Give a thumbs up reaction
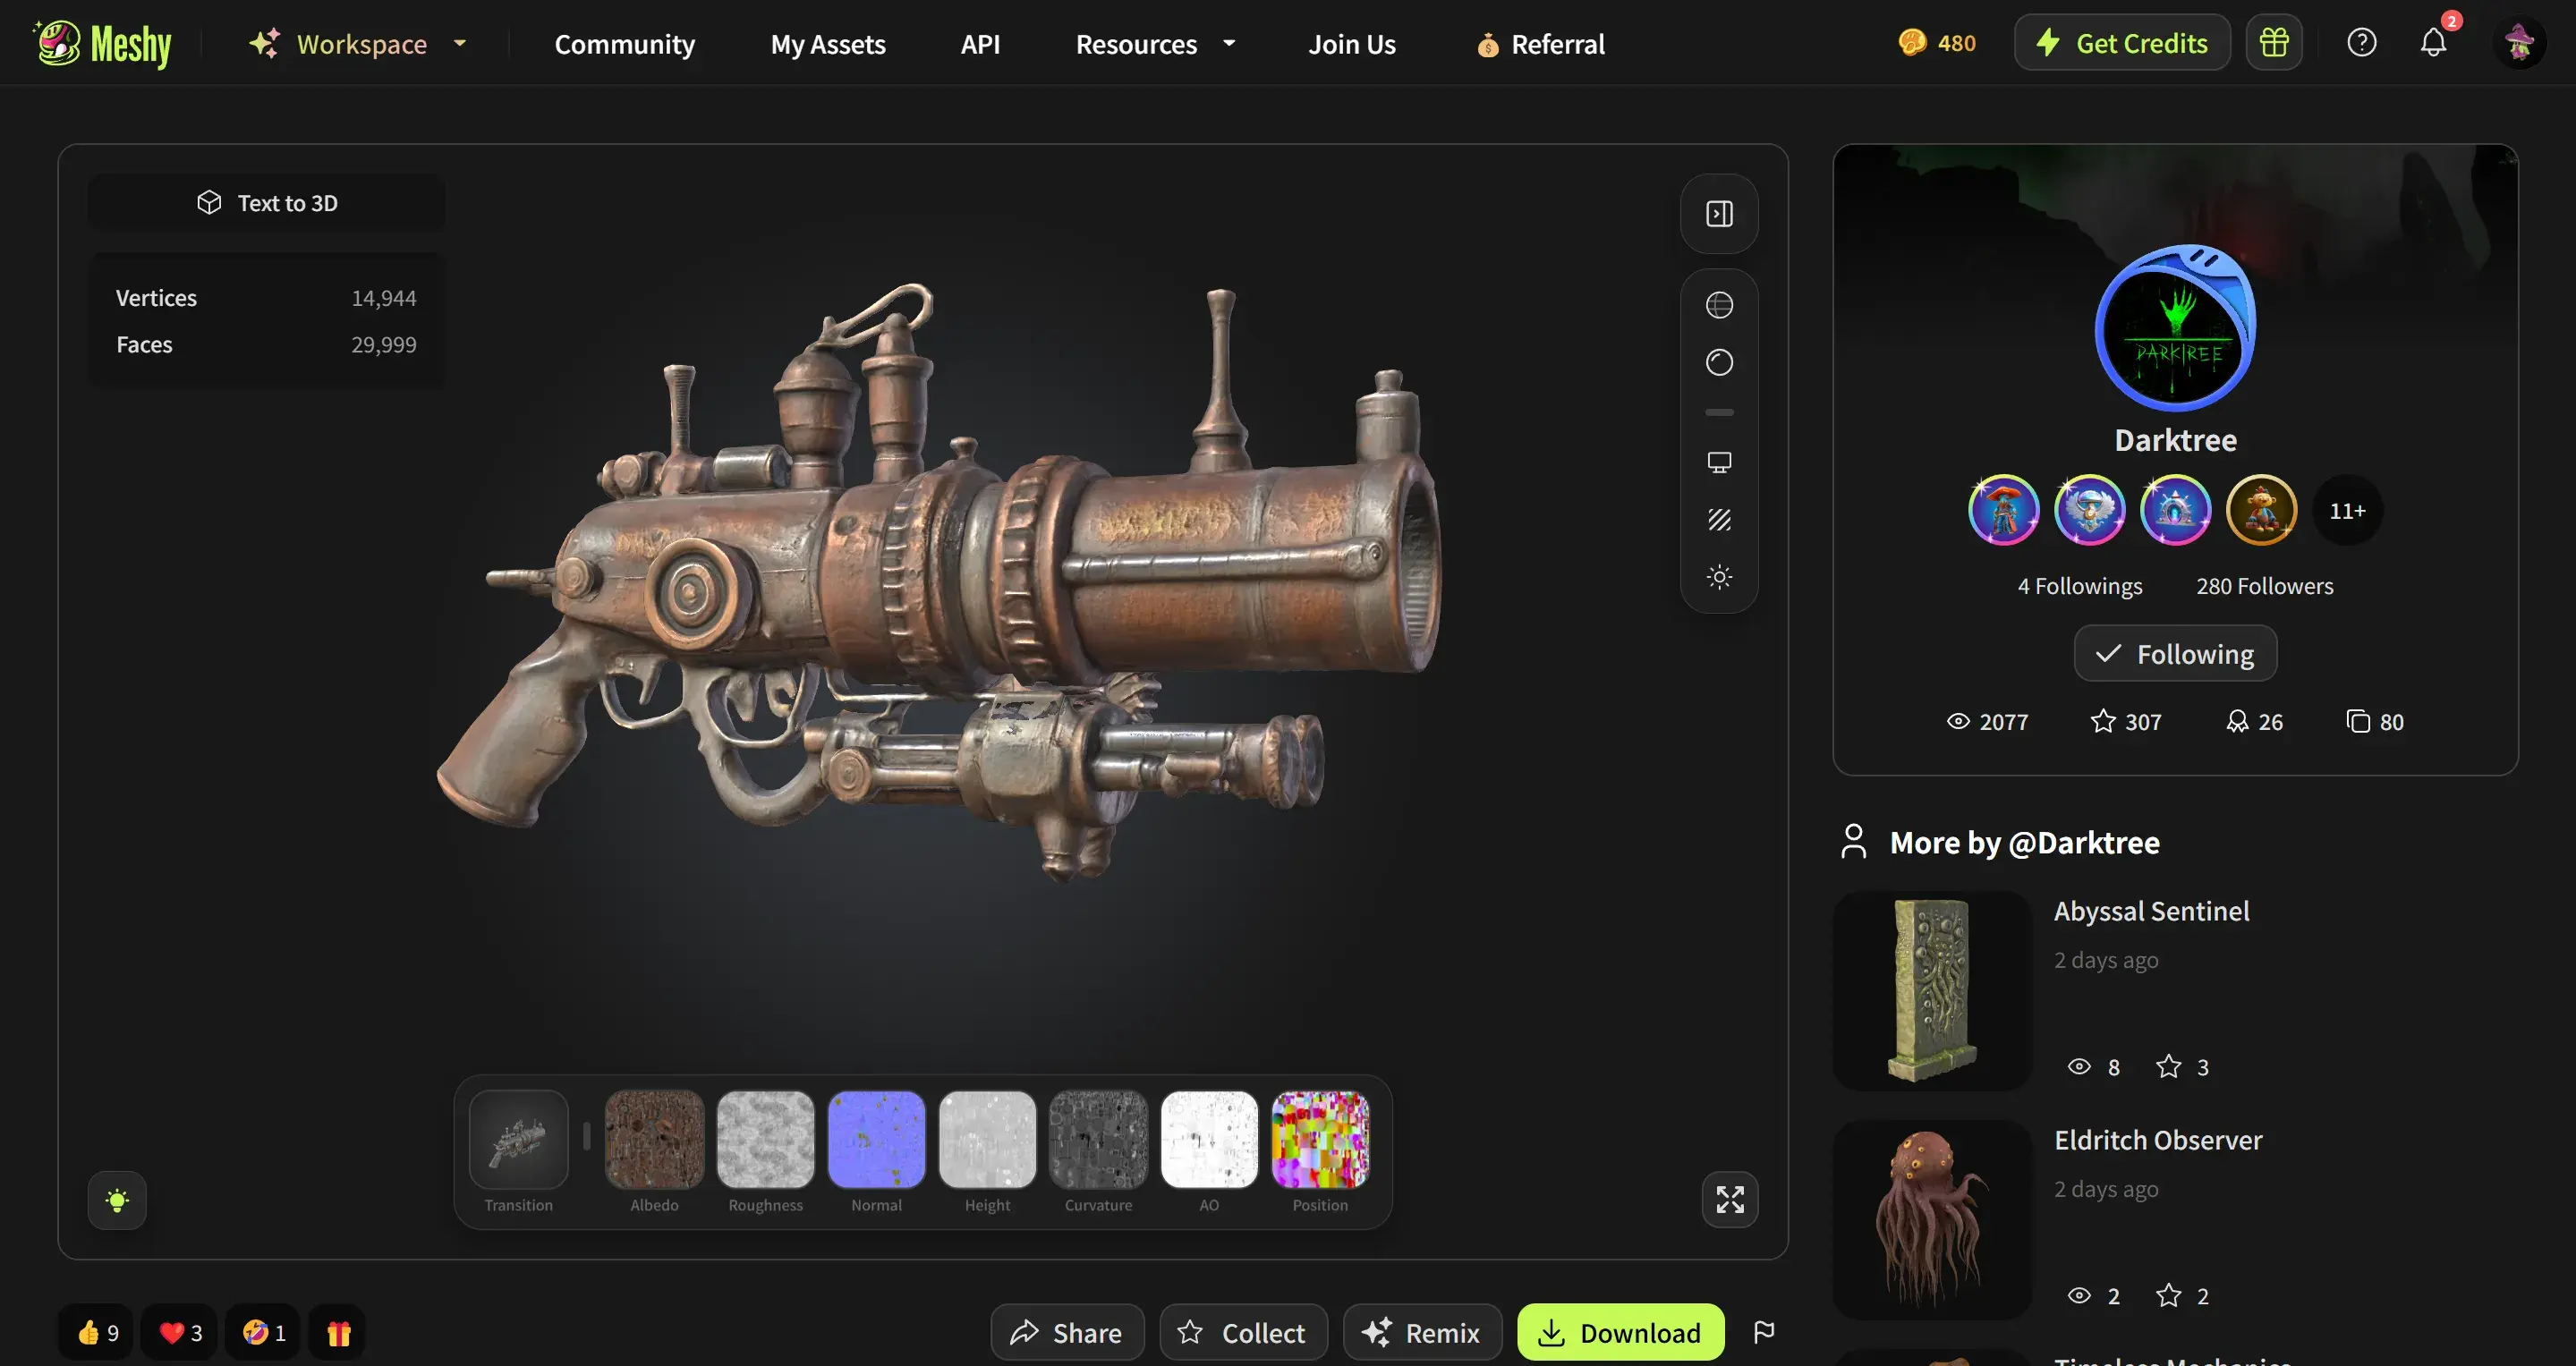The image size is (2576, 1366). click(x=95, y=1332)
